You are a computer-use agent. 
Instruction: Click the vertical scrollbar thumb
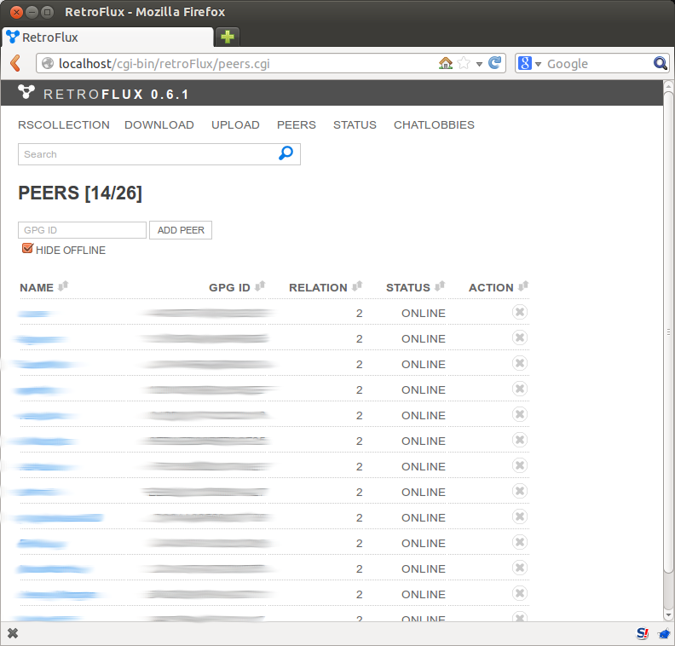point(668,332)
